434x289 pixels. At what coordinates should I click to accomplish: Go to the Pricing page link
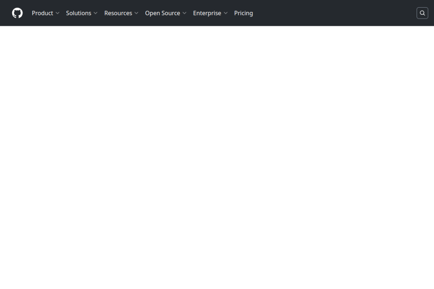click(x=244, y=13)
